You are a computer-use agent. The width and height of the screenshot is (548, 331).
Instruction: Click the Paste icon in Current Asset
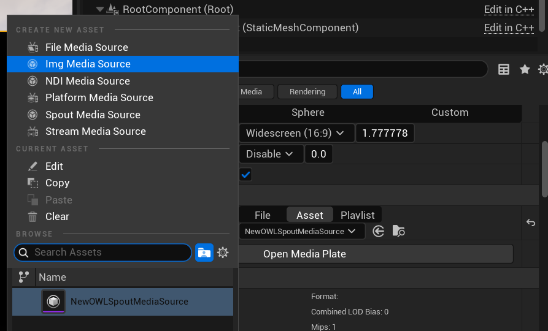click(33, 200)
